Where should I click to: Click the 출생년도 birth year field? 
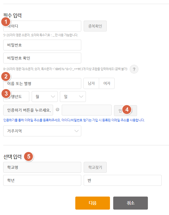pos(16,97)
